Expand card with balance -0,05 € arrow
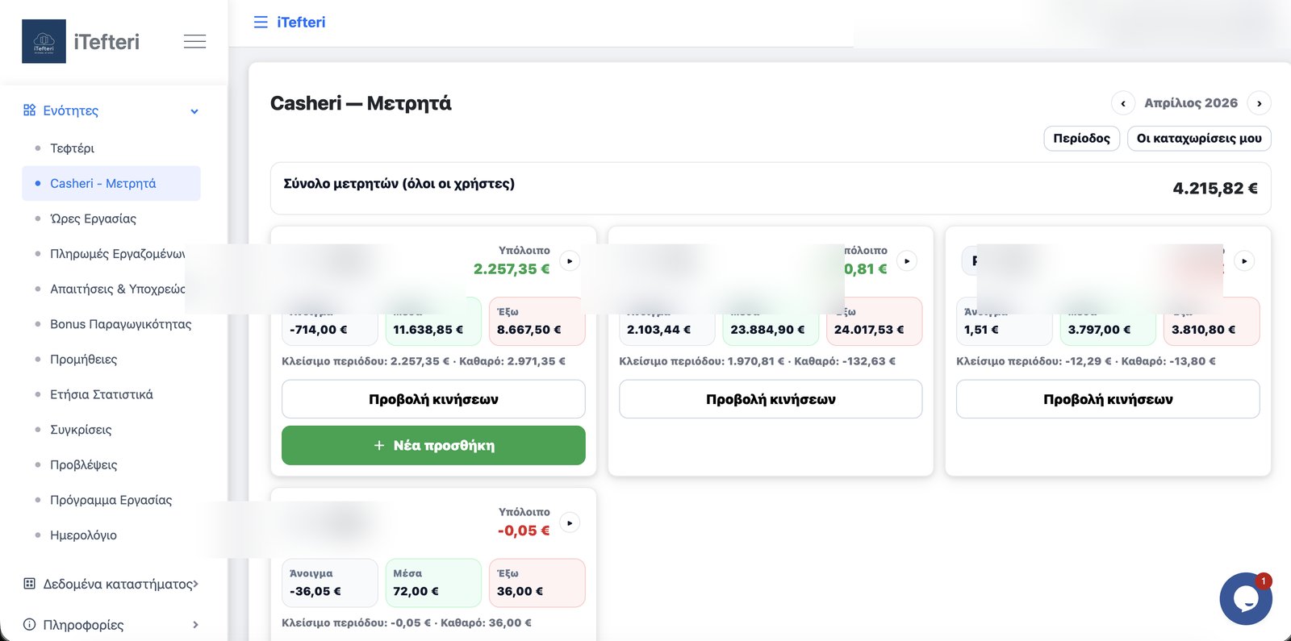 [x=570, y=523]
